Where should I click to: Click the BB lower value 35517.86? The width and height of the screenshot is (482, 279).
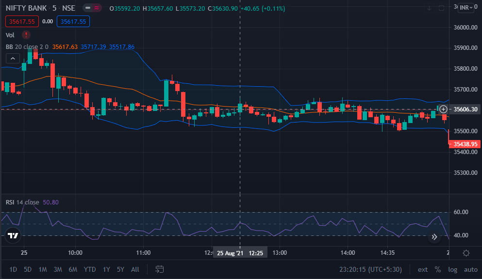coord(122,47)
